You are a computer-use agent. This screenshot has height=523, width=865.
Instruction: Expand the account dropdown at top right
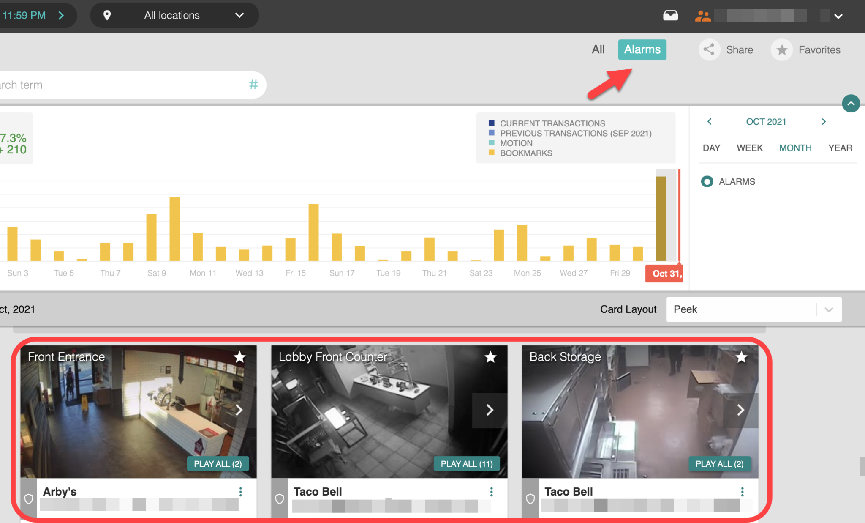pos(838,16)
